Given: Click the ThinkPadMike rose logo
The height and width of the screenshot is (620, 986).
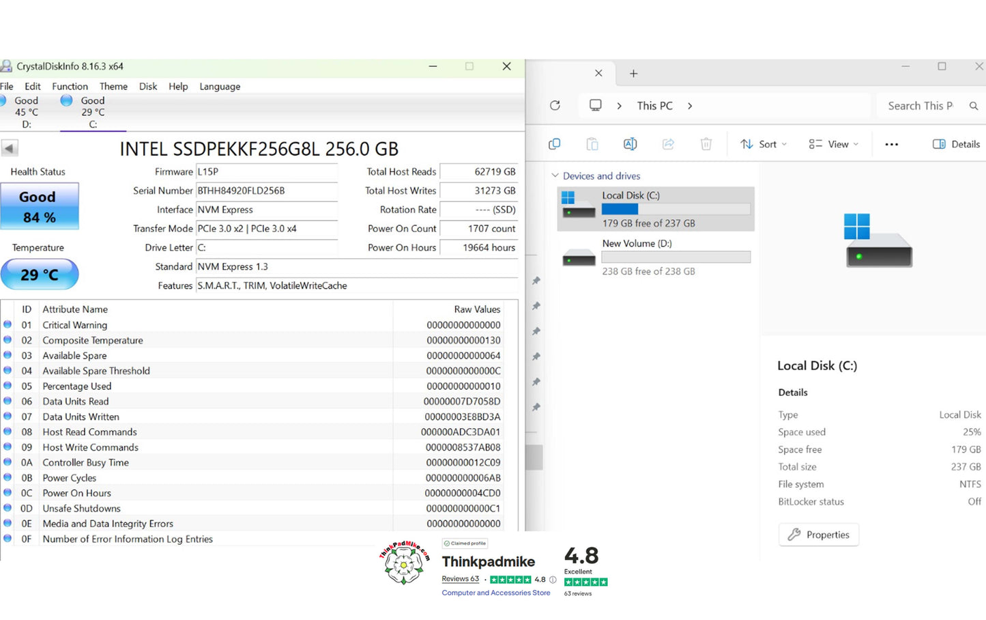Looking at the screenshot, I should coord(404,563).
